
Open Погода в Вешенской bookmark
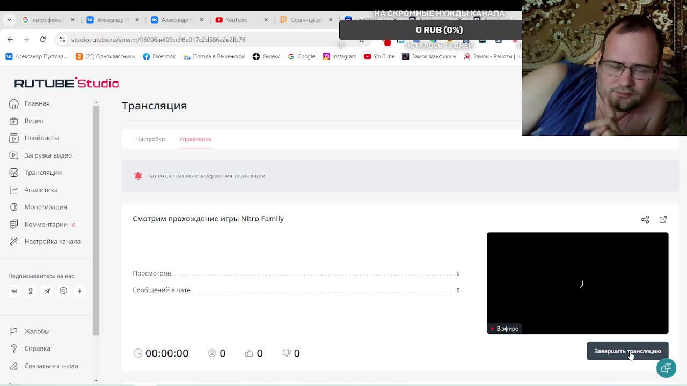[214, 56]
